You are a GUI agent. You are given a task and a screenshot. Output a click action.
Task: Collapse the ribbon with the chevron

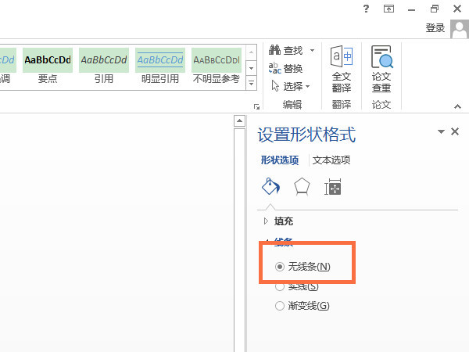(457, 106)
